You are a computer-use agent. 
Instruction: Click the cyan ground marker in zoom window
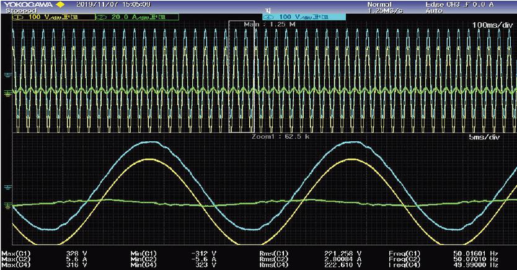coord(7,187)
